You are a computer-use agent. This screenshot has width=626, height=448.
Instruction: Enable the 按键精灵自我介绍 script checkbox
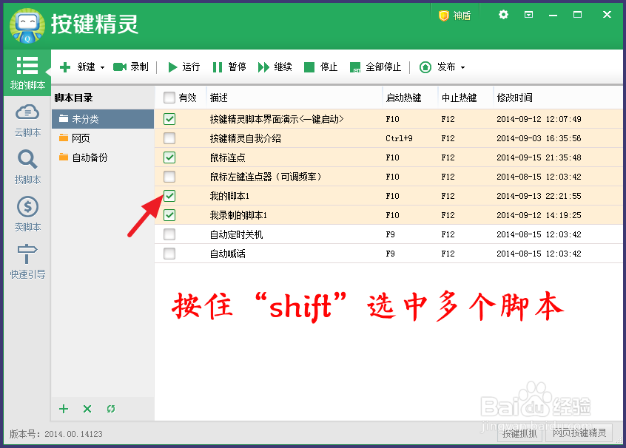pos(169,138)
